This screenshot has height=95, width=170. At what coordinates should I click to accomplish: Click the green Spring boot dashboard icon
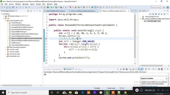(x=48, y=7)
